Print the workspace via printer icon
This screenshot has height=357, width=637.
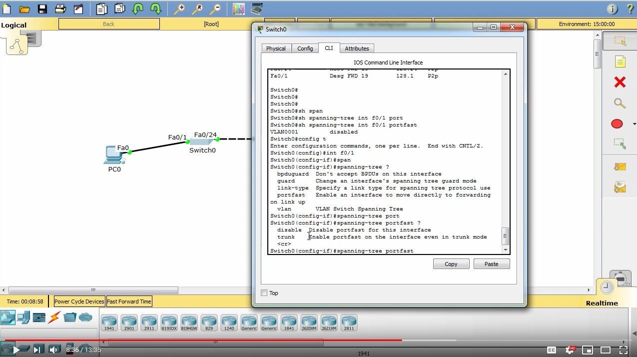pos(60,9)
